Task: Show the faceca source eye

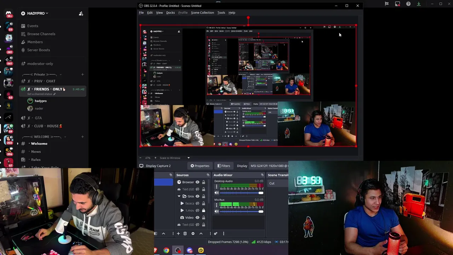Action: click(197, 203)
